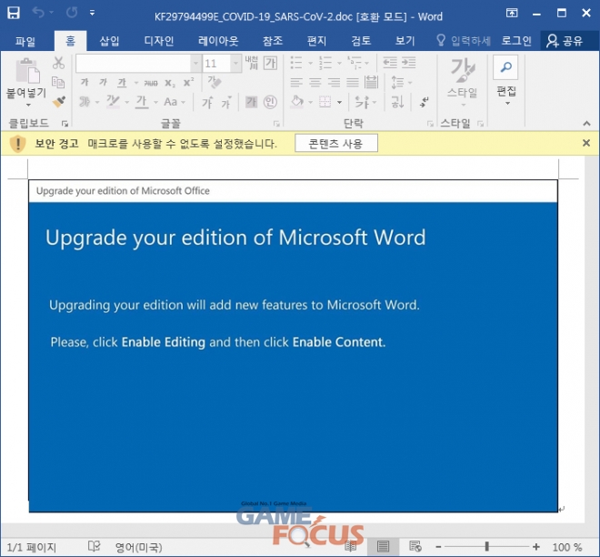The width and height of the screenshot is (600, 557).
Task: Click the Format Painter brush icon
Action: pos(59,102)
